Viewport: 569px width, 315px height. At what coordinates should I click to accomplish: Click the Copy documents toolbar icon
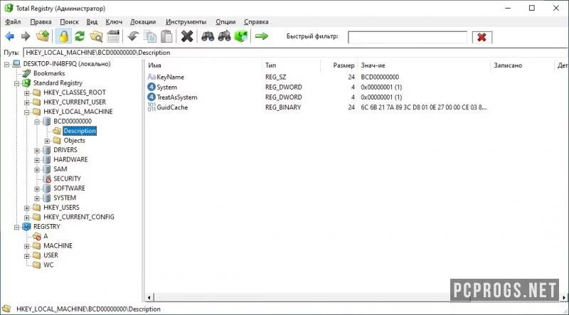pyautogui.click(x=150, y=36)
